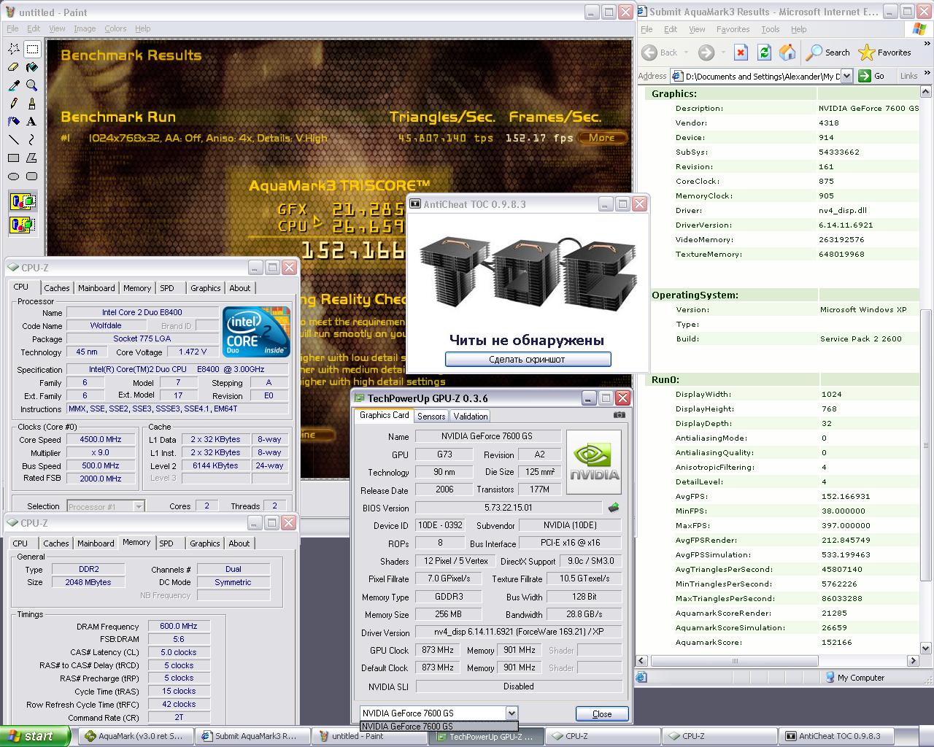Click the BIOS save icon in GPU-Z
Image resolution: width=934 pixels, height=747 pixels.
[x=614, y=507]
